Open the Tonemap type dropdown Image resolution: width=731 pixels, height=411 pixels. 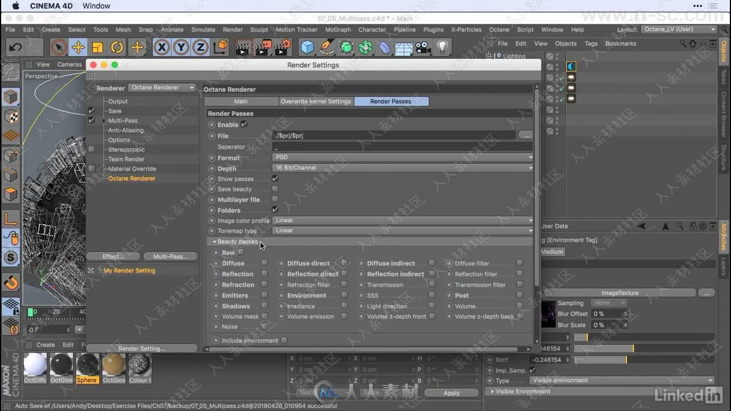403,231
